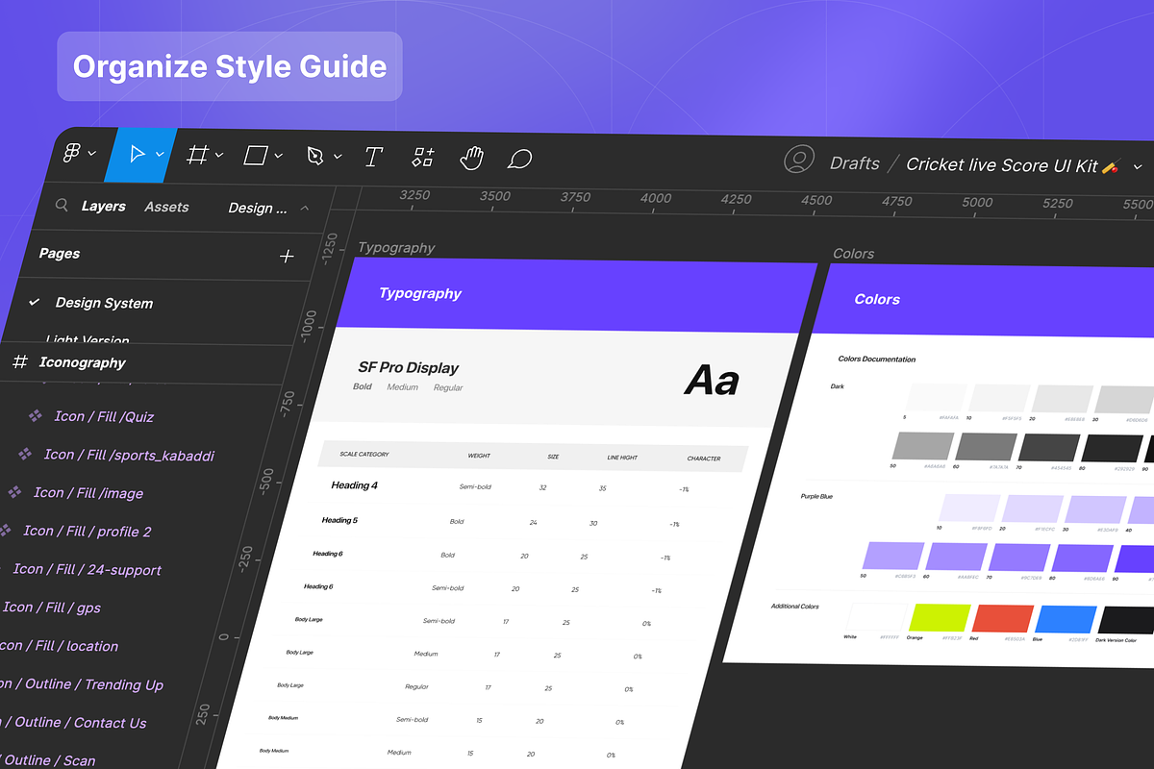This screenshot has height=769, width=1154.
Task: Click the Drafts breadcrumb link
Action: [x=855, y=163]
